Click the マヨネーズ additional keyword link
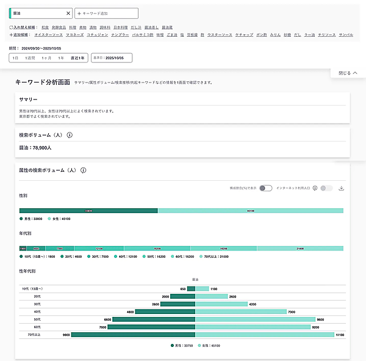The image size is (366, 361). click(x=76, y=35)
